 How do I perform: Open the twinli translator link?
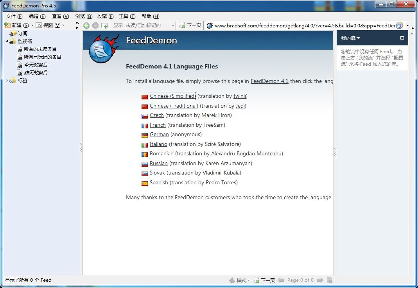[x=240, y=96]
